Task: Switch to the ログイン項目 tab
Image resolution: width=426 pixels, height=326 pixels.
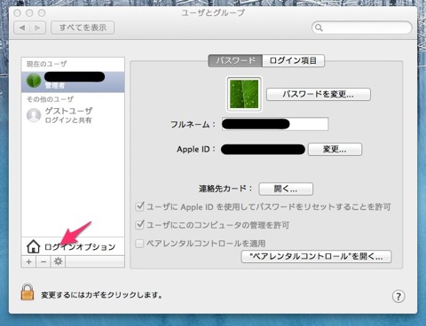Action: [x=293, y=60]
